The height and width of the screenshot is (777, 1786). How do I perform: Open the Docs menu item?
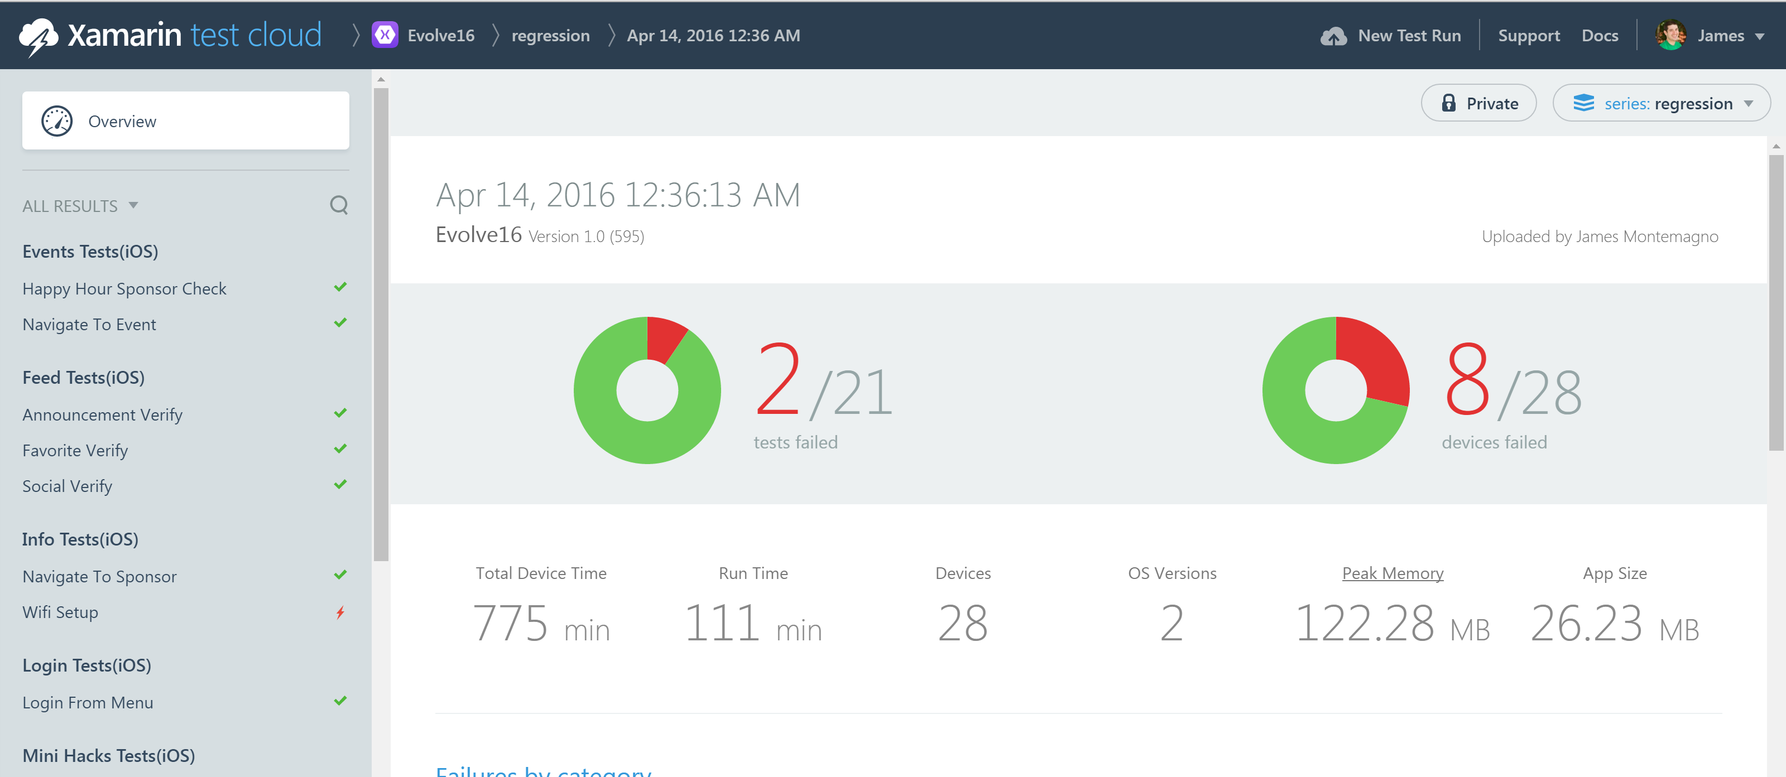1599,36
